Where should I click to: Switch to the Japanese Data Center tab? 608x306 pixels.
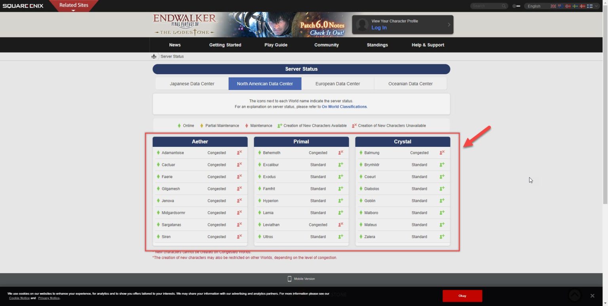coord(192,83)
